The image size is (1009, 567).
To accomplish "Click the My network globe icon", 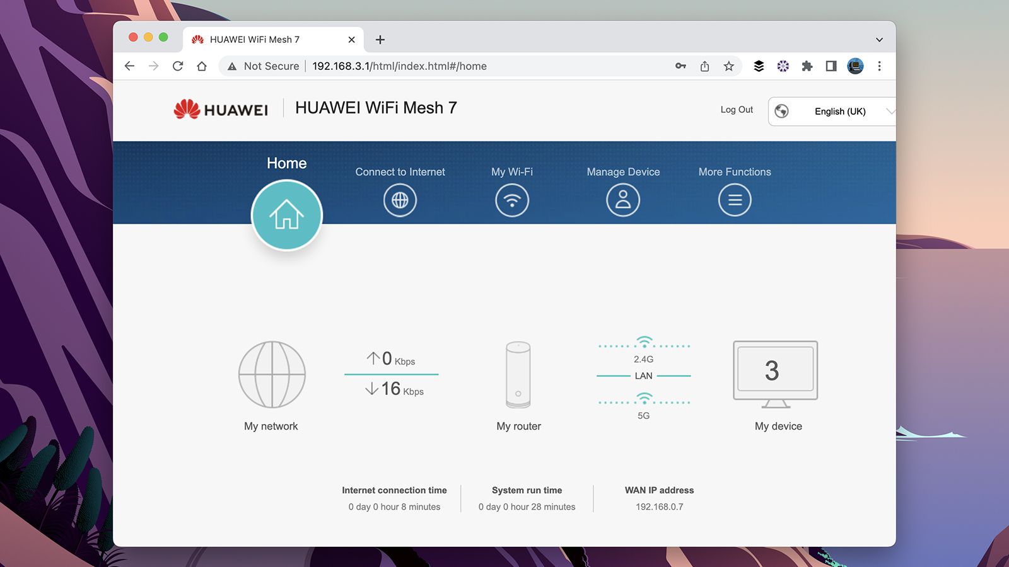I will pos(272,374).
